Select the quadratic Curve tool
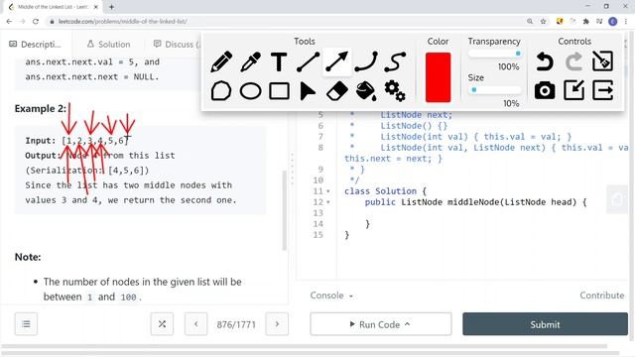The image size is (635, 357). 366,61
